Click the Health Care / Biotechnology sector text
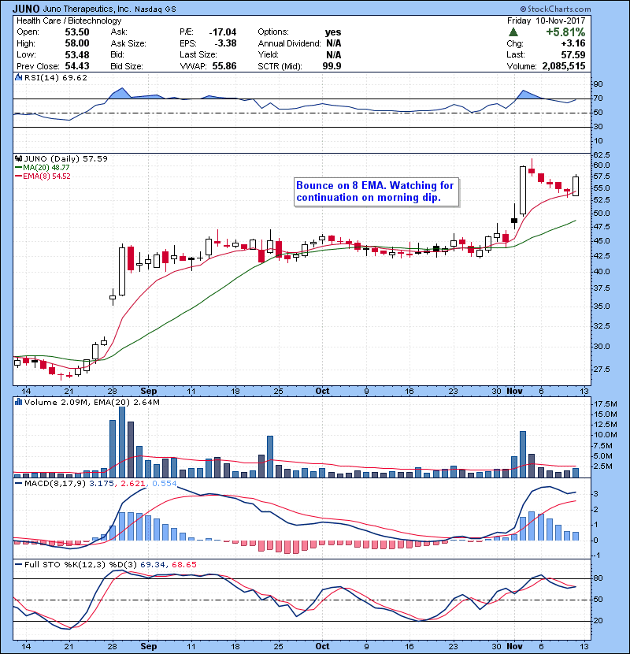 point(69,20)
